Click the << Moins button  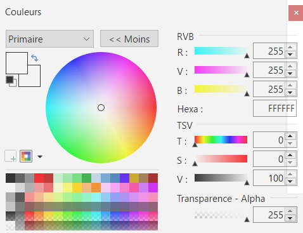click(x=129, y=39)
